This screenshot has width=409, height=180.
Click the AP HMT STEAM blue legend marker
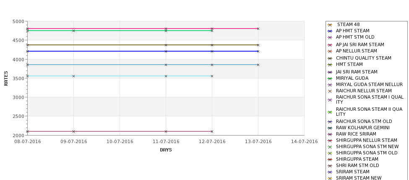coord(330,31)
